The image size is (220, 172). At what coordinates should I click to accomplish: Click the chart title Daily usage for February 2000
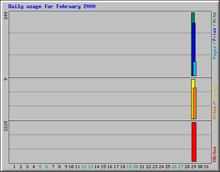point(52,6)
